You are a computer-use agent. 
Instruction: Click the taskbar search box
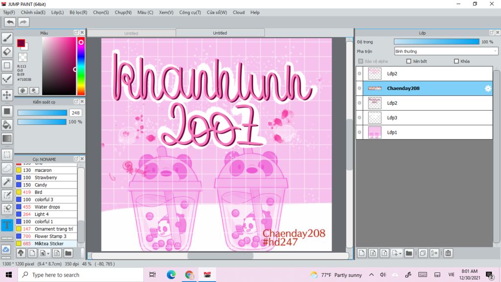tap(81, 275)
